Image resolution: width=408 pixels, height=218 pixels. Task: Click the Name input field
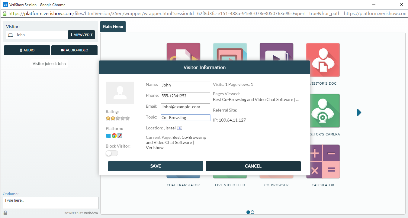click(185, 85)
